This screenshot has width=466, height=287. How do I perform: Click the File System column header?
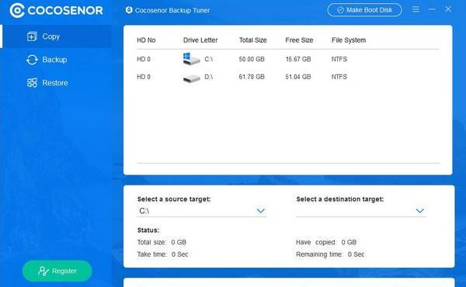(x=349, y=40)
